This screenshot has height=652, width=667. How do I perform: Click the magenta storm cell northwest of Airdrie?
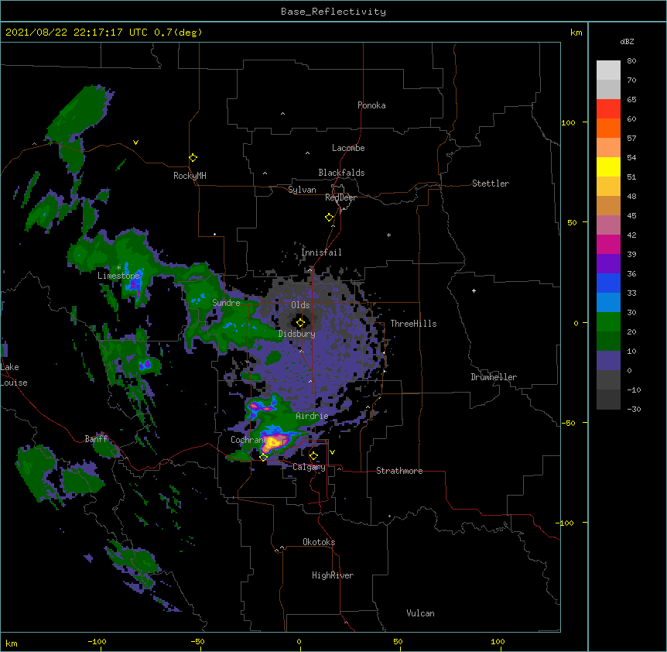[260, 407]
